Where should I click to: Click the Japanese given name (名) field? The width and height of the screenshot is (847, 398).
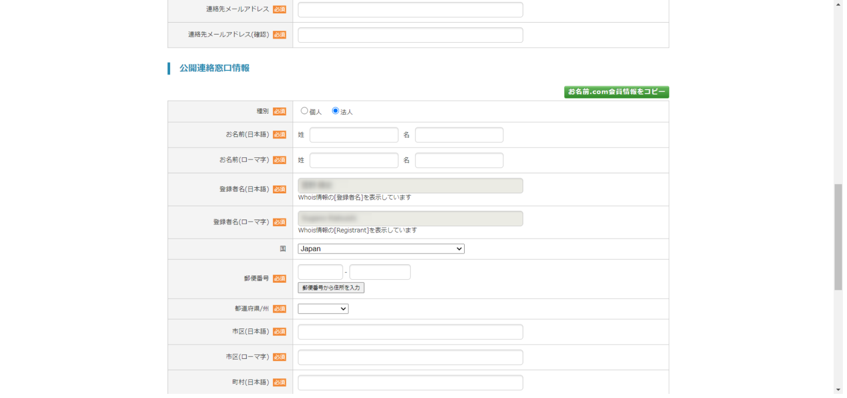point(459,135)
